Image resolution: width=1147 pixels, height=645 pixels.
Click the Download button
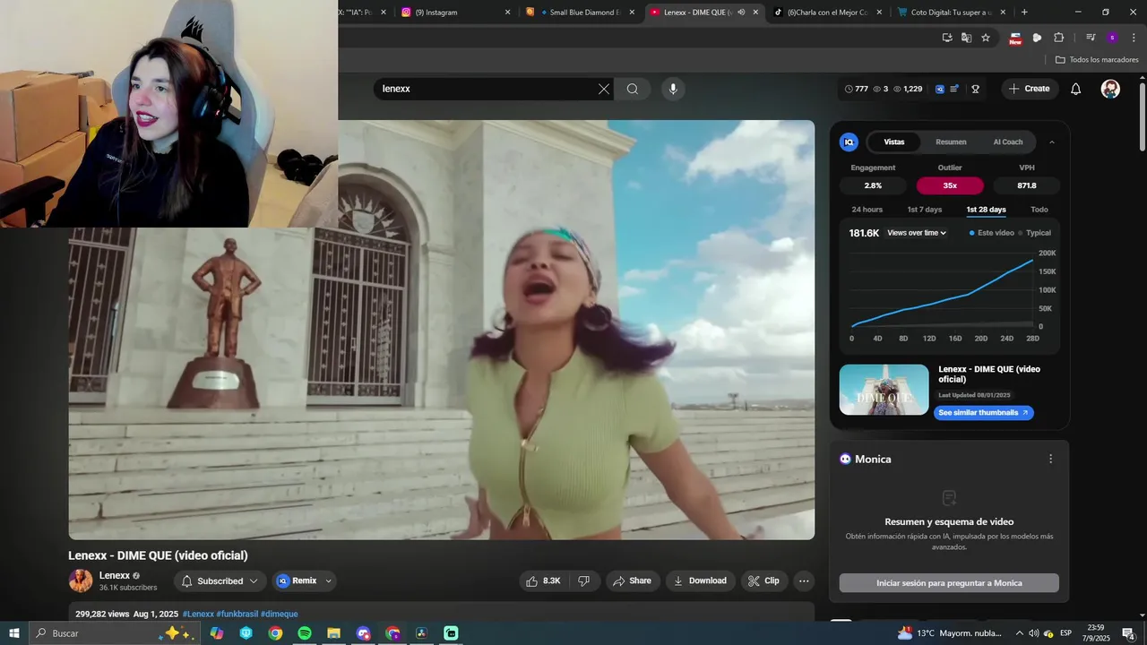click(700, 580)
